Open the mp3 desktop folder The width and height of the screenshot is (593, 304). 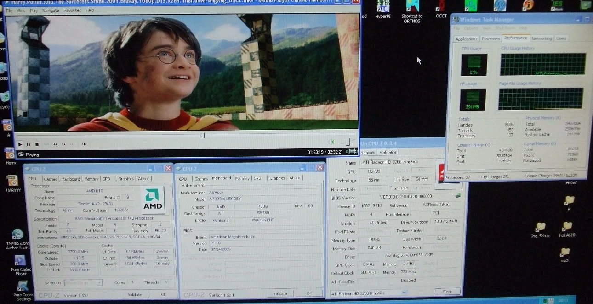point(565,255)
